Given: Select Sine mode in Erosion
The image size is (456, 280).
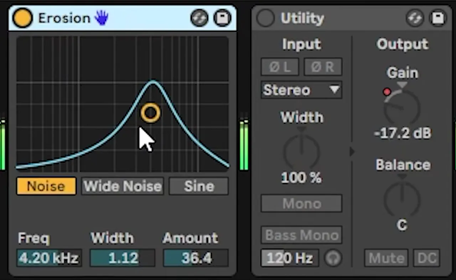Looking at the screenshot, I should pyautogui.click(x=199, y=186).
